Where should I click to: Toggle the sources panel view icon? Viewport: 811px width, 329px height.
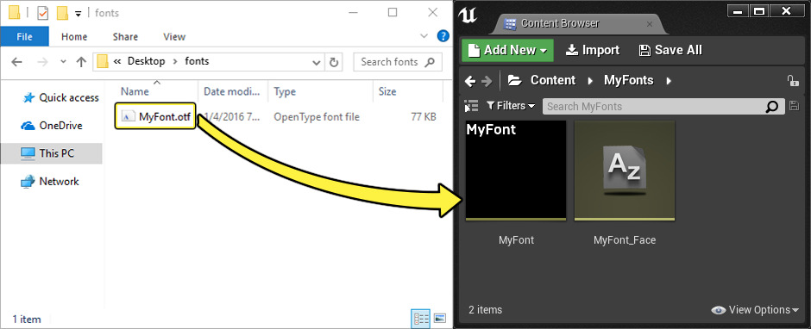tap(471, 106)
